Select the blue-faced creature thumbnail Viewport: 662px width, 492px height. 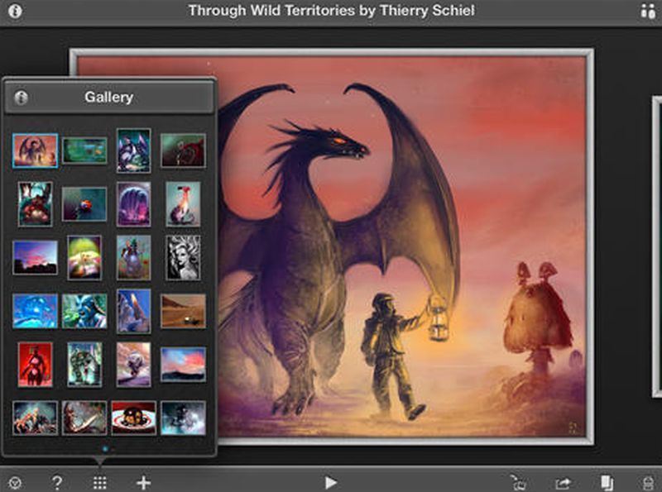[x=84, y=311]
